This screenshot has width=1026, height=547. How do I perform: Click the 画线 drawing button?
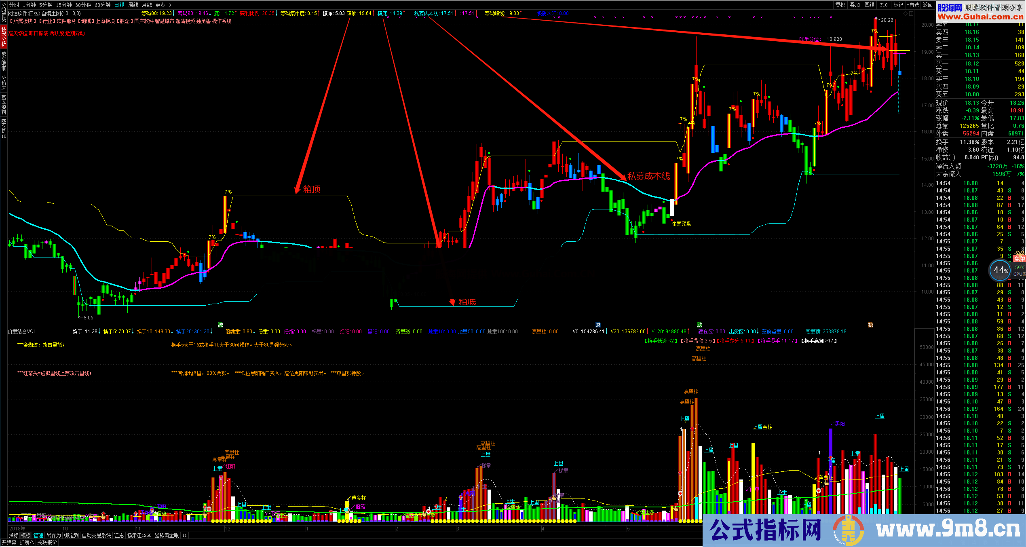coord(870,5)
